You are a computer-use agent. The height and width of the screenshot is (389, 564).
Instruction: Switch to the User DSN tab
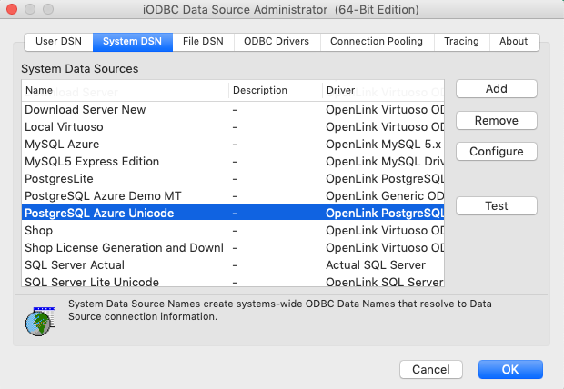(x=59, y=42)
